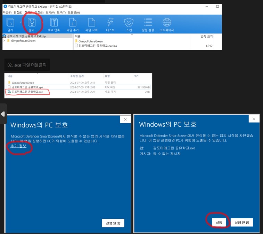263x234 pixels.
Task: Click the 추가 정보 link in SmartScreen
Action: (x=18, y=146)
